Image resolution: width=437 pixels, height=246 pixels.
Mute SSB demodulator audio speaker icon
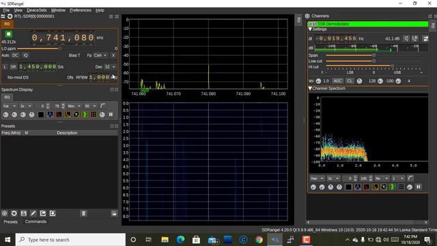[406, 38]
